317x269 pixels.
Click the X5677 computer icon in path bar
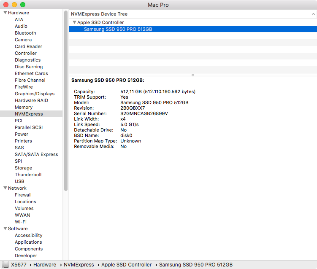pyautogui.click(x=6, y=265)
